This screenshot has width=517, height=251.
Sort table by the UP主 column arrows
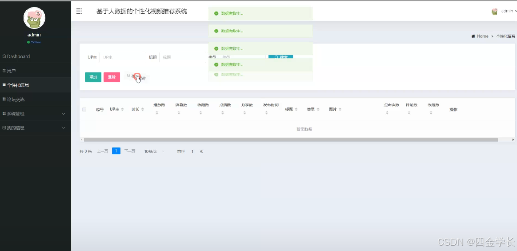[122, 109]
